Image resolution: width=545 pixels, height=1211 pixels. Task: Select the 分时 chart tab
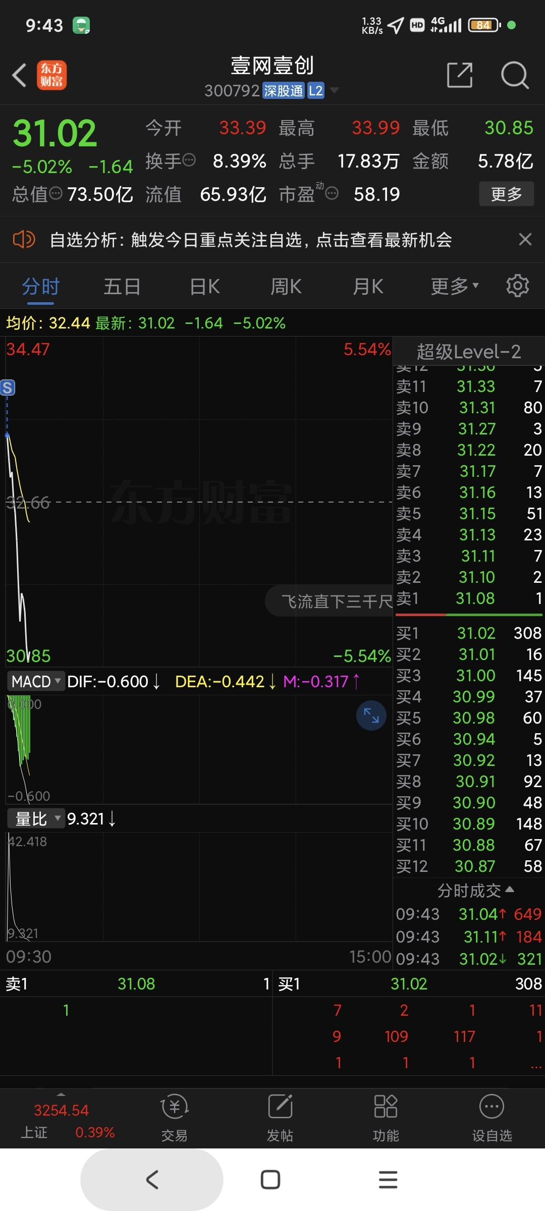pyautogui.click(x=41, y=287)
